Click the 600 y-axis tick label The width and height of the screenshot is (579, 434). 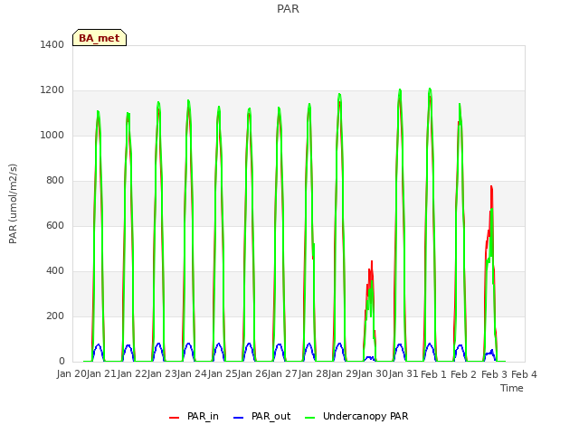click(x=55, y=225)
